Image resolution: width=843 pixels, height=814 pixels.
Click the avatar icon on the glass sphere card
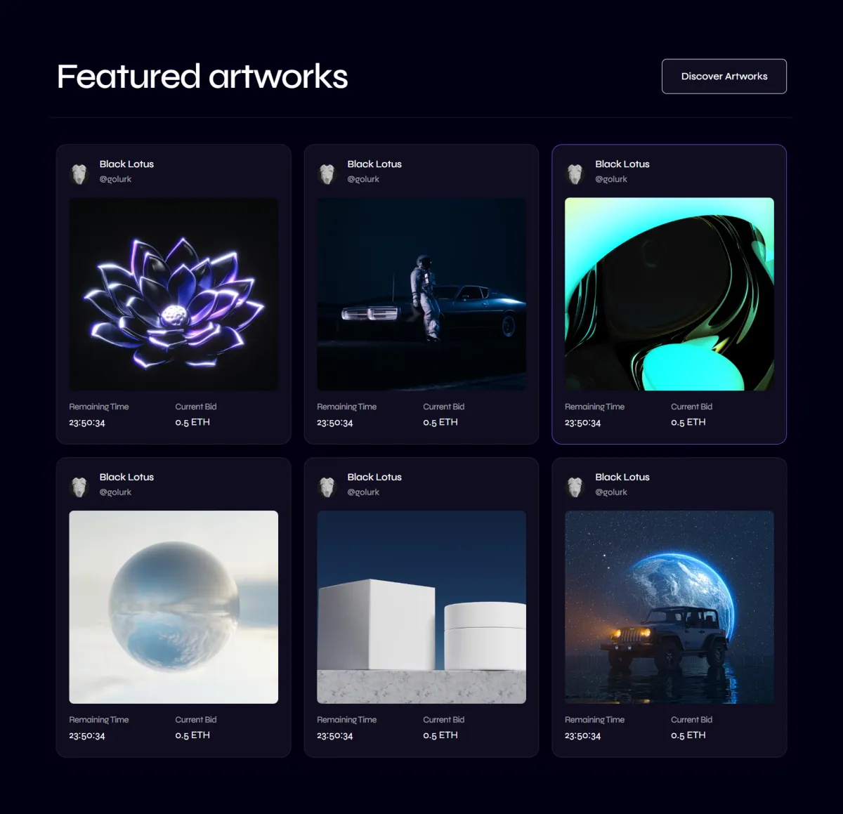[79, 487]
